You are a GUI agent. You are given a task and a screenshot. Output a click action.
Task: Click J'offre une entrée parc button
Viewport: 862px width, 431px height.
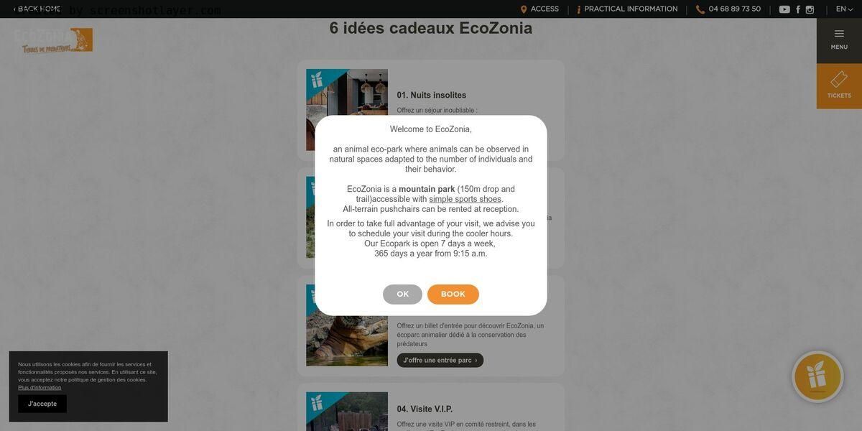click(x=440, y=361)
